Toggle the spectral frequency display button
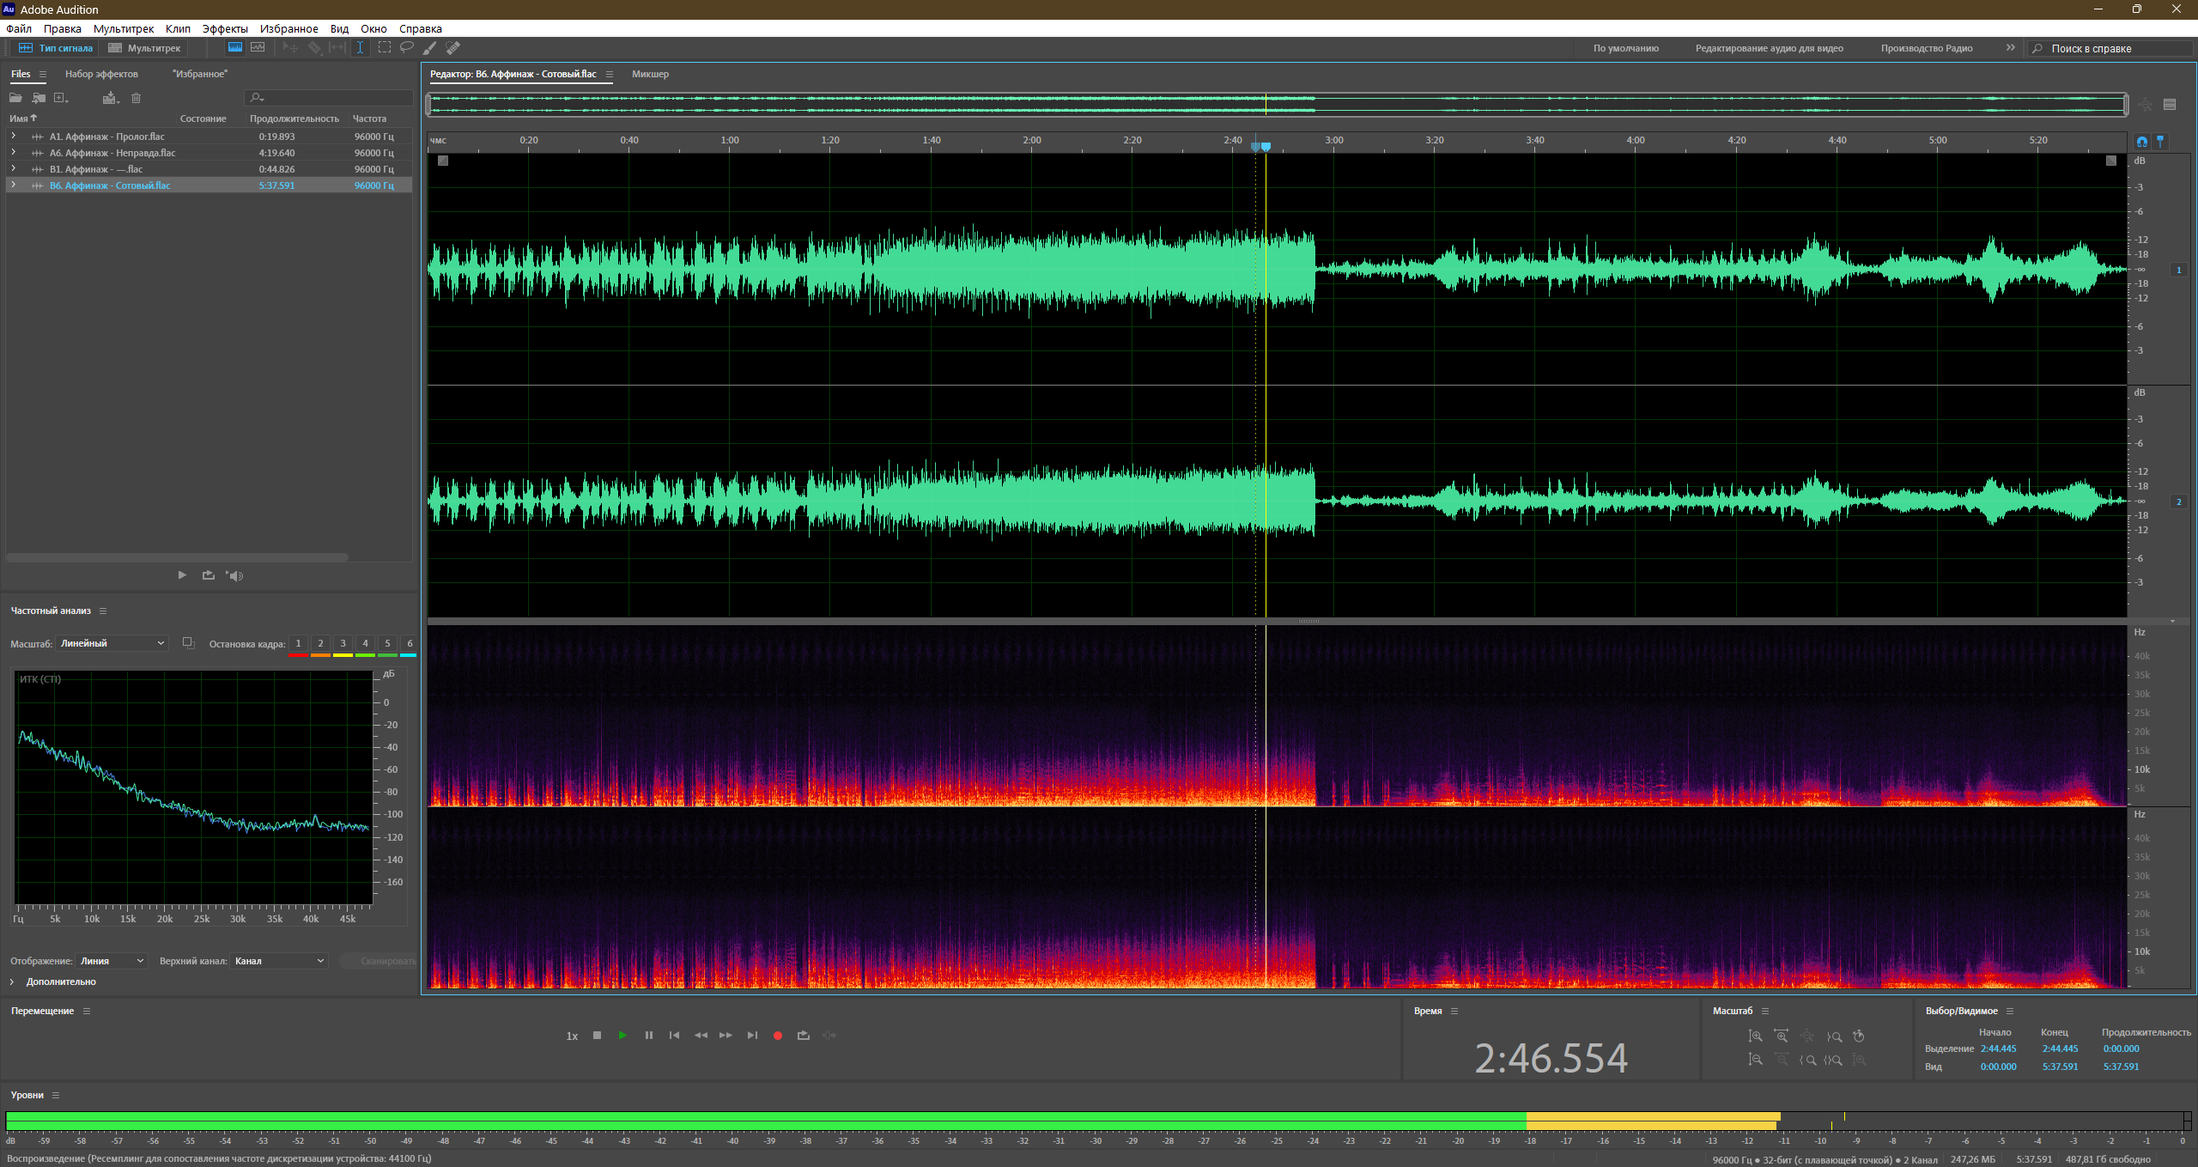Screen dimensions: 2198x1167 234,48
